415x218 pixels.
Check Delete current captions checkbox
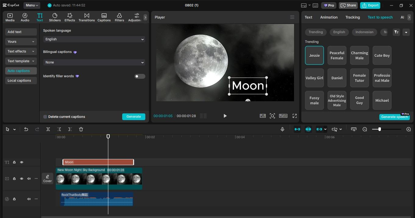(x=45, y=117)
